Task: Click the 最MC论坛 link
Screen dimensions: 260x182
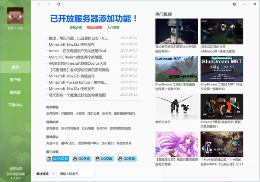Action: tap(68, 143)
